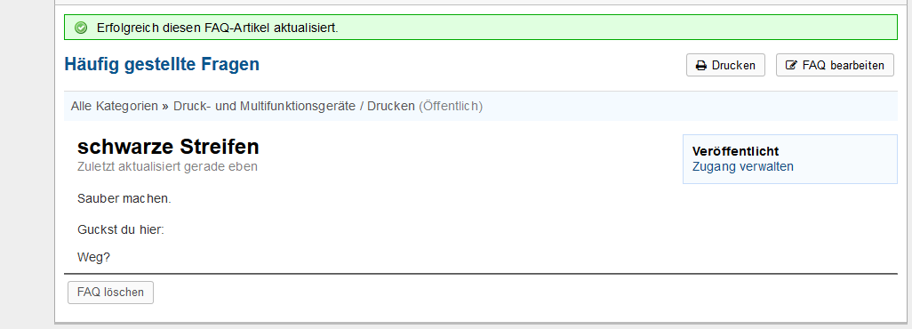Click the pencil edit icon for FAQ bearbeiten
The image size is (912, 329).
tap(791, 65)
